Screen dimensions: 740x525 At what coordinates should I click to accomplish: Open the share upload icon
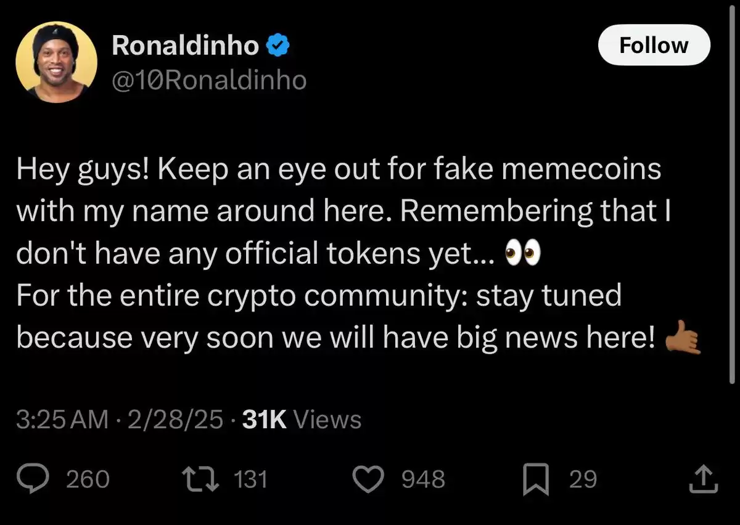coord(703,479)
